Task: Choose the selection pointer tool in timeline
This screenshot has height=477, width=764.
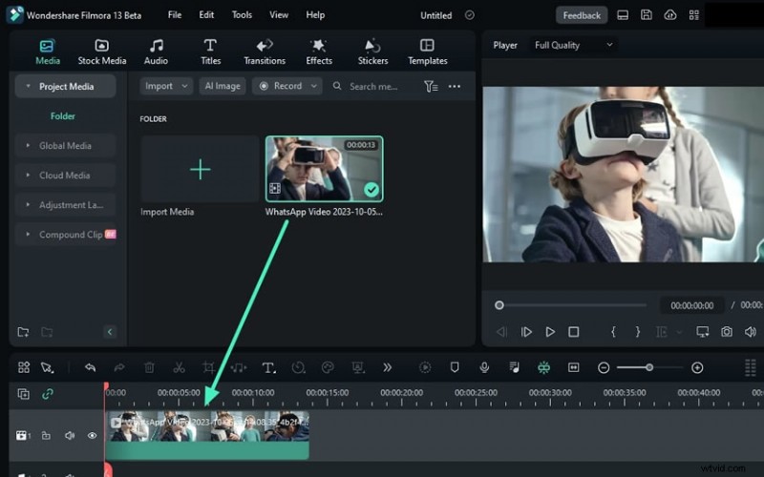Action: click(47, 367)
